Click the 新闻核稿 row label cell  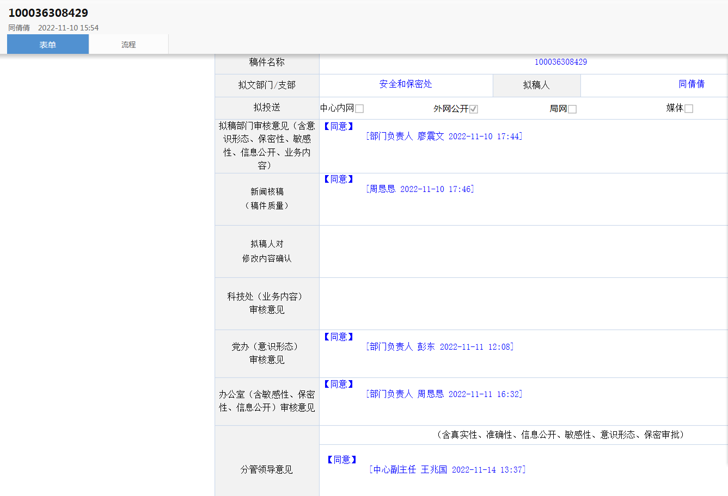[267, 199]
